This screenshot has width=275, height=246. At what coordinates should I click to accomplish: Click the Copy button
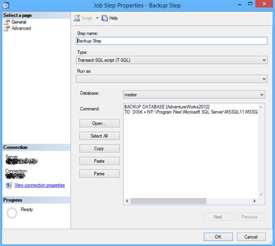point(99,149)
